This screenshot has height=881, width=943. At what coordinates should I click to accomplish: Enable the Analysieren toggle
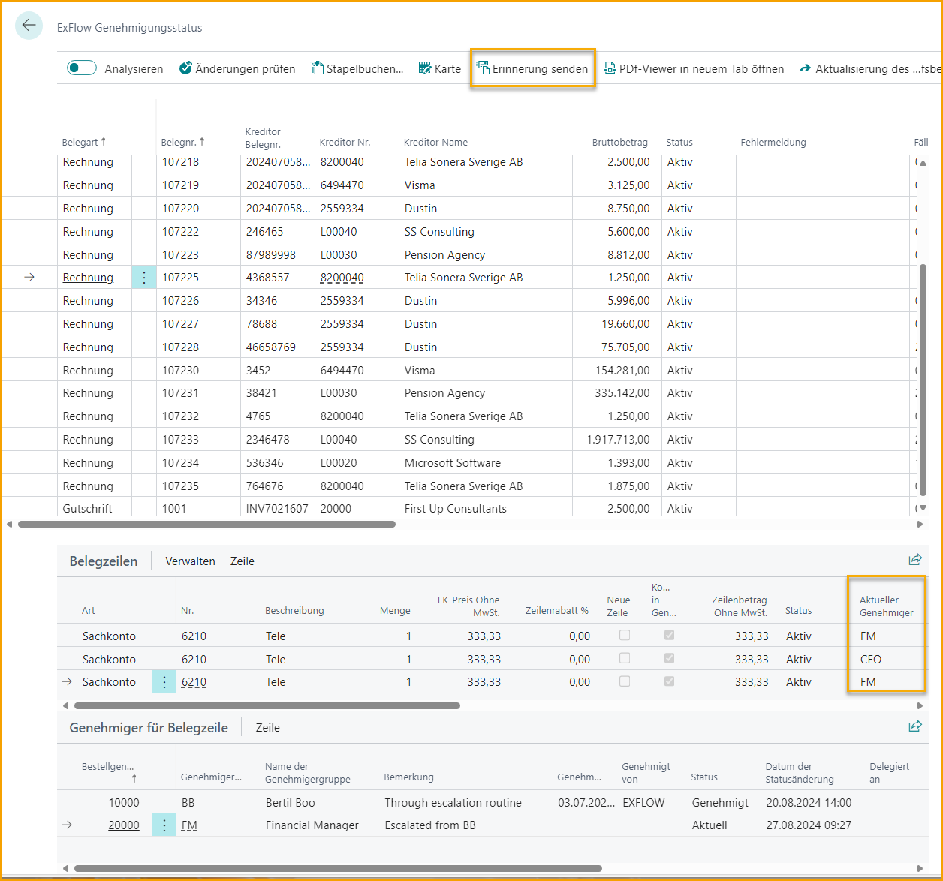(81, 67)
